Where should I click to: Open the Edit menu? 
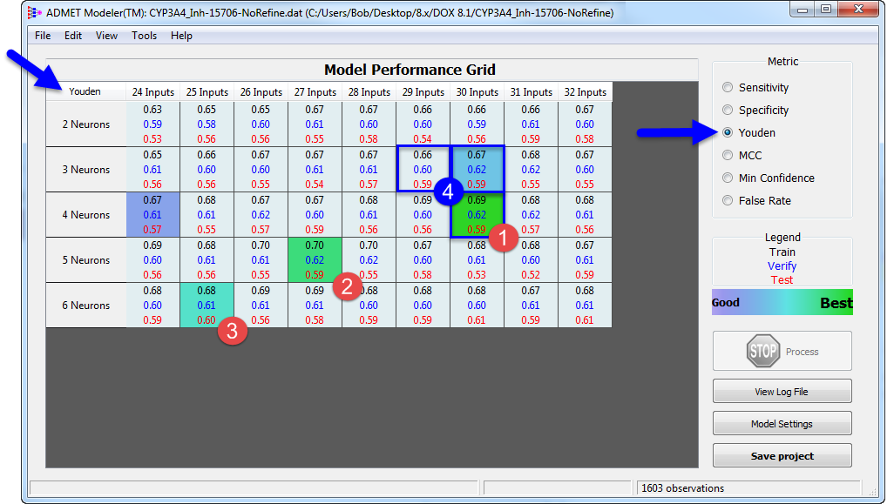tap(73, 36)
